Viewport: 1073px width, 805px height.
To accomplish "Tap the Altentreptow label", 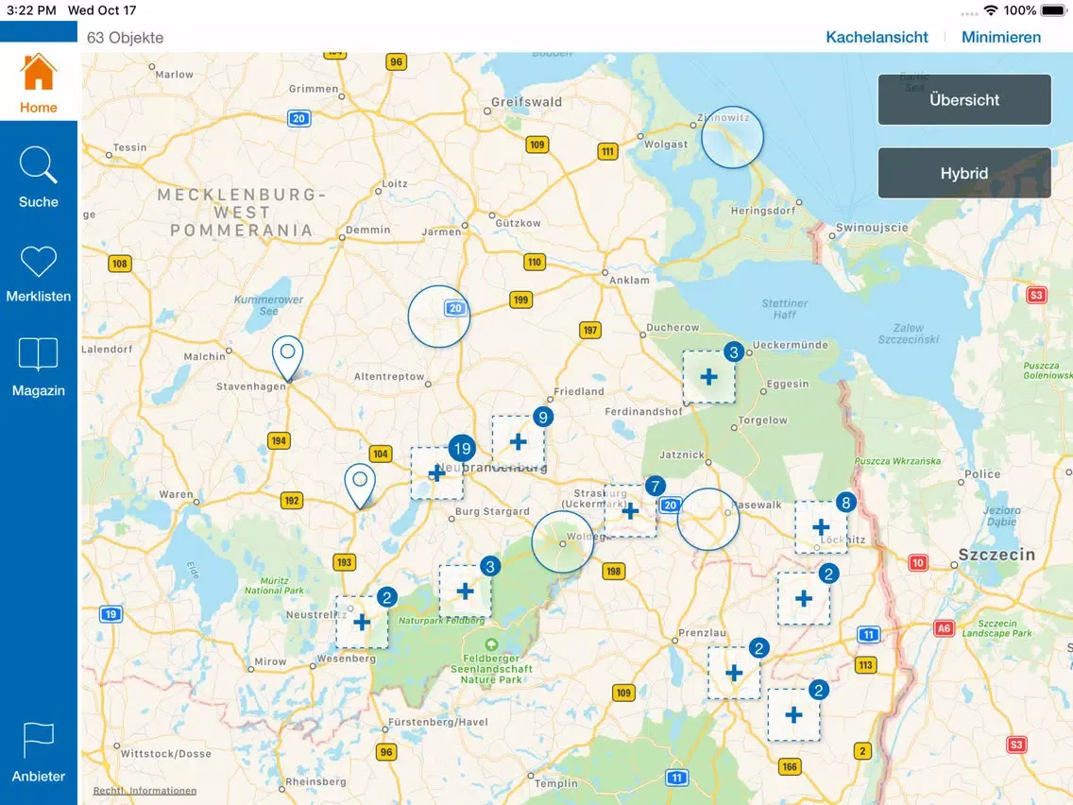I will pos(389,376).
